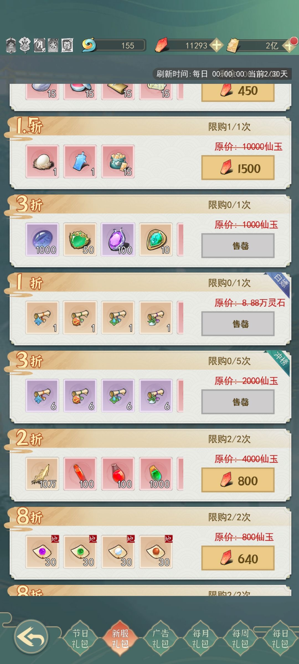This screenshot has width=299, height=664.
Task: Buy the 1.5折 pack for 1500
Action: 238,168
